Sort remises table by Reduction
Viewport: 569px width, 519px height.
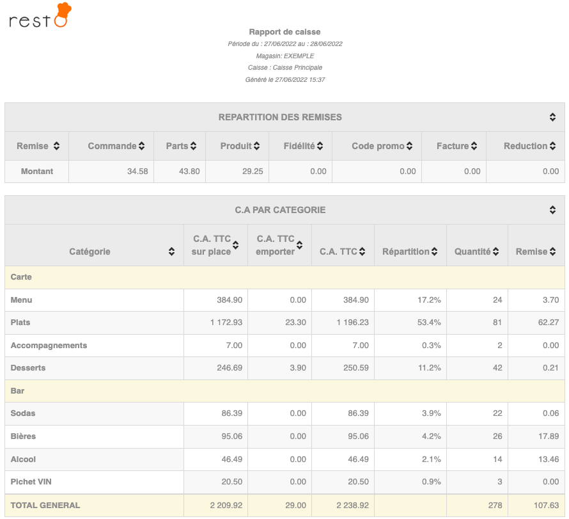[x=552, y=147]
